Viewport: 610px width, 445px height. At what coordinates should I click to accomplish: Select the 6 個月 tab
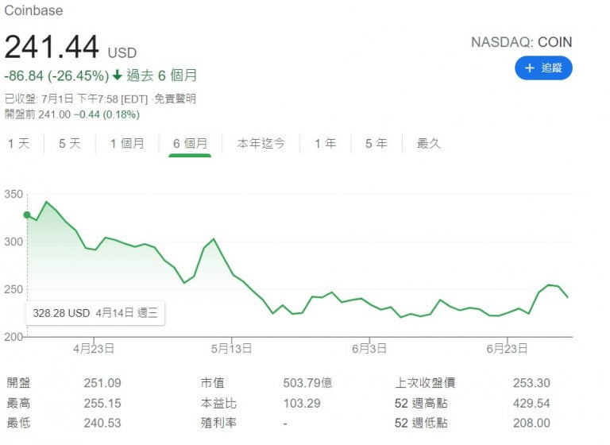pos(190,144)
